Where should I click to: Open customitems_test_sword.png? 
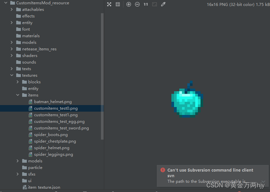(x=62, y=128)
